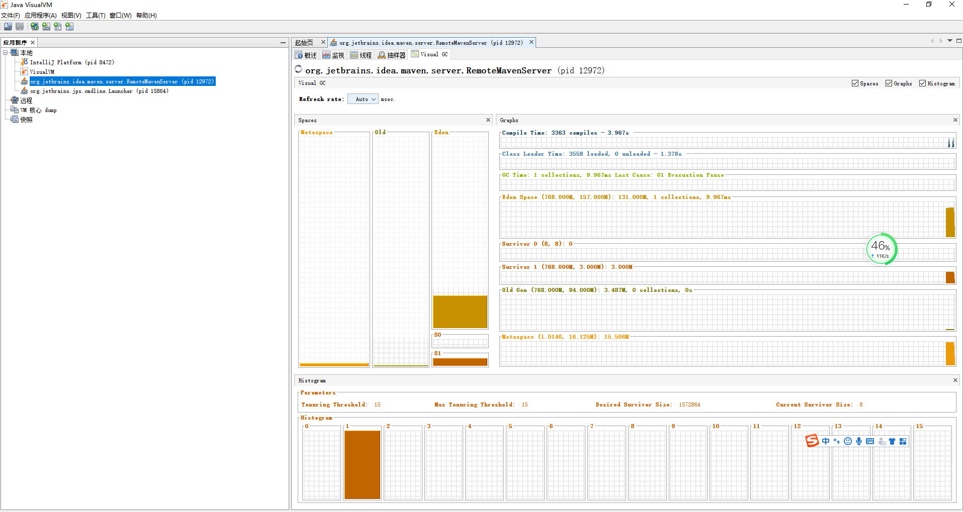Viewport: 963px width, 512px height.
Task: Click the Add VM Coredump toolbar icon
Action: [58, 27]
